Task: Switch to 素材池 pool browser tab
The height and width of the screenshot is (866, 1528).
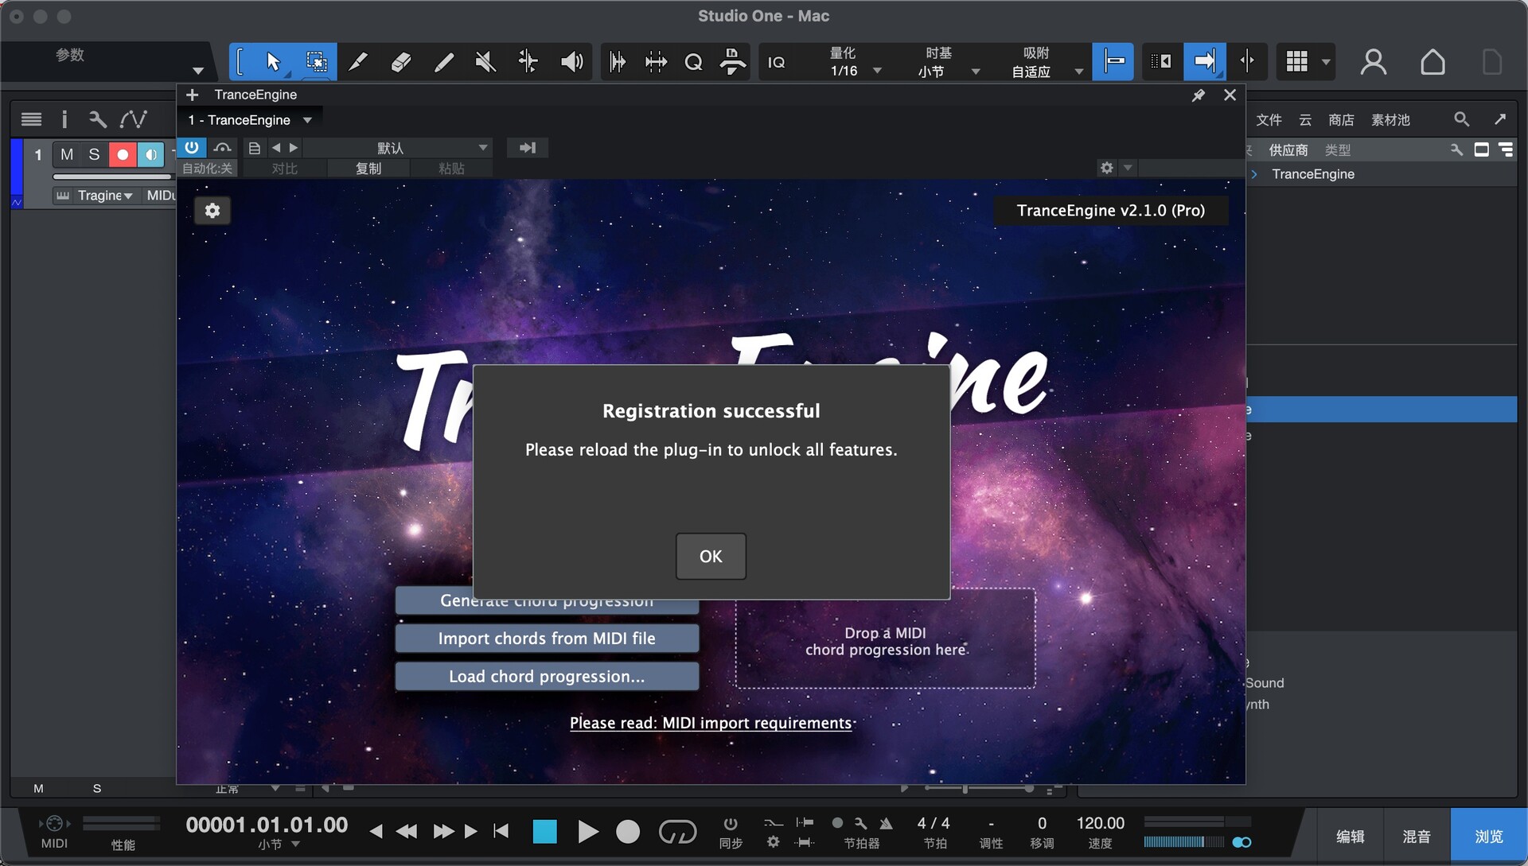Action: (x=1390, y=120)
